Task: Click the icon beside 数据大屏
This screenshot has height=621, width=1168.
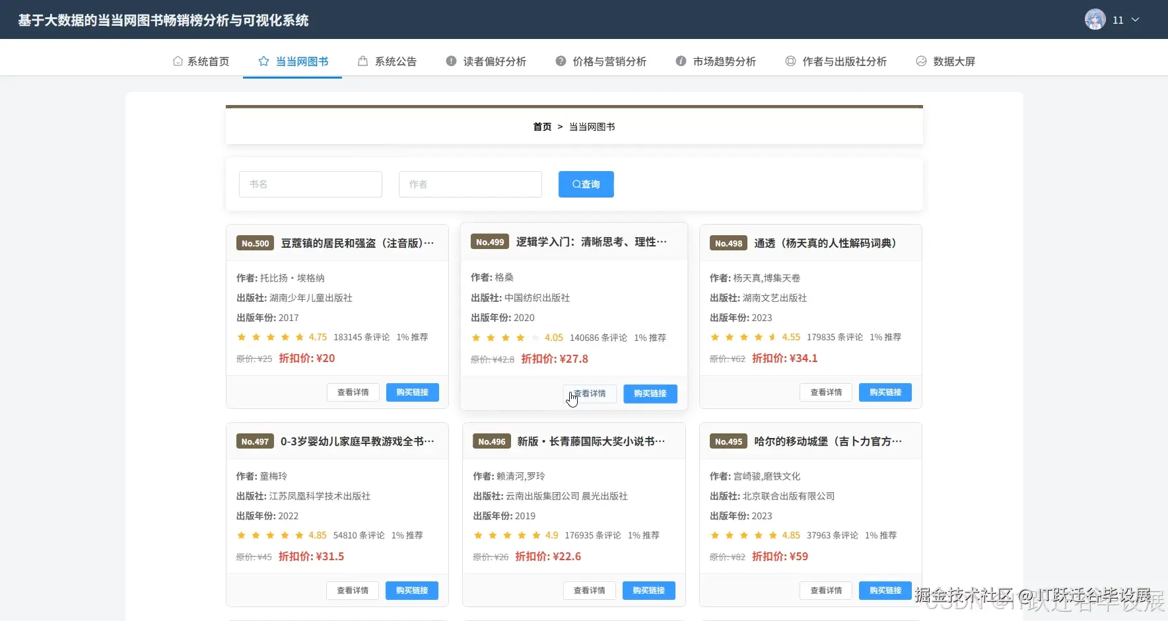Action: [x=921, y=61]
